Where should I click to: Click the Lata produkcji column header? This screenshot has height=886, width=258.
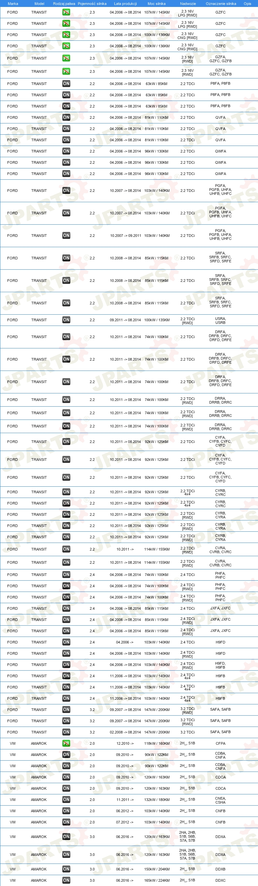coord(125,4)
